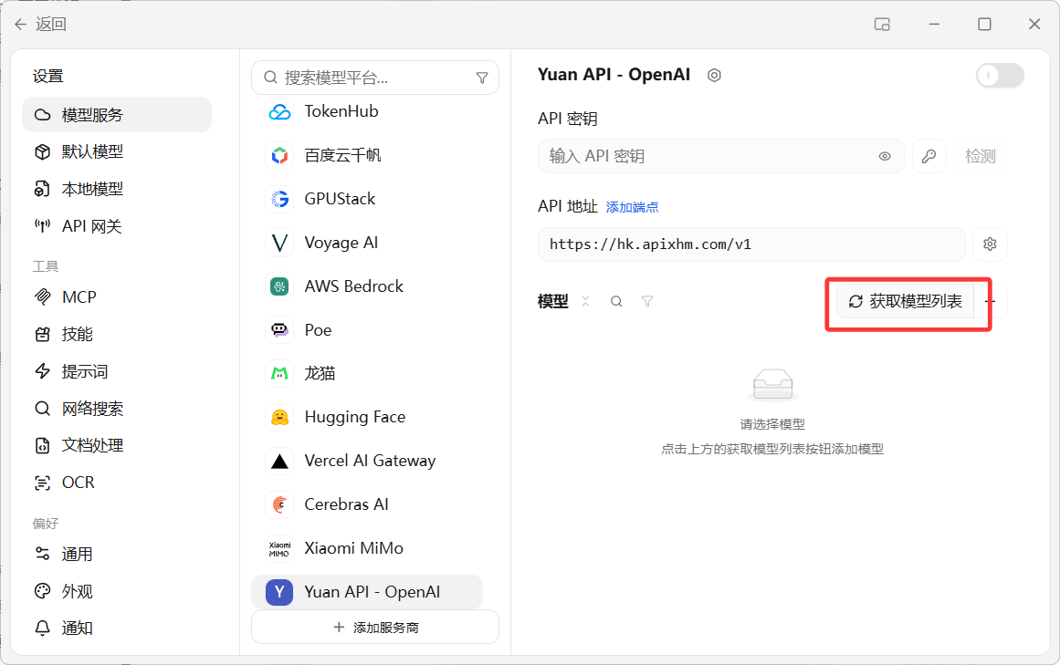
Task: Select Cerebras AI provider name
Action: click(346, 504)
